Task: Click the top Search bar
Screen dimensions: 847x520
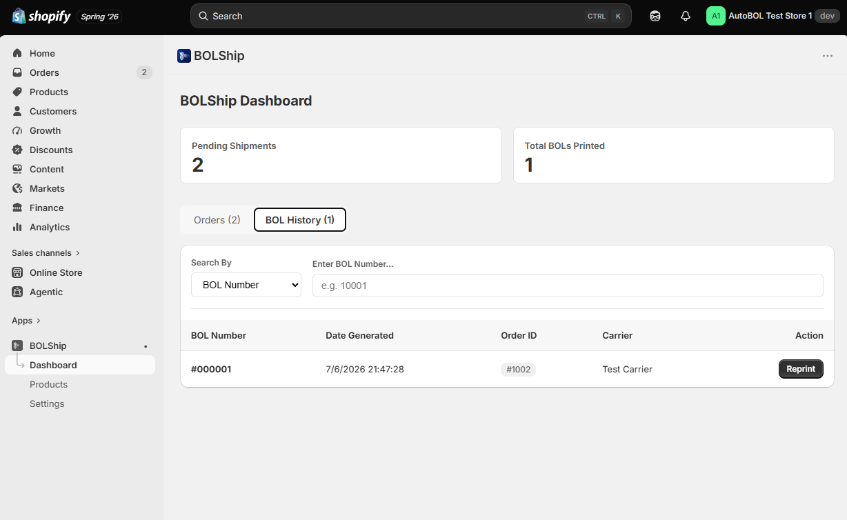Action: 411,16
